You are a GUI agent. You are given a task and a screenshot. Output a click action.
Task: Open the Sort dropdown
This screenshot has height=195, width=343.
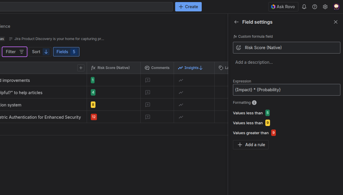[x=40, y=52]
